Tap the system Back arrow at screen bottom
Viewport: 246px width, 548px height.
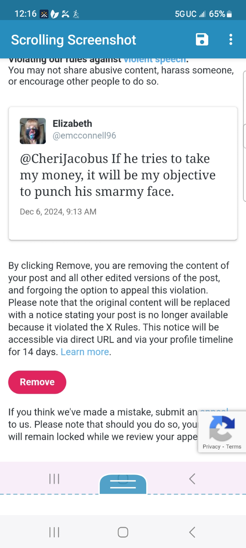(192, 532)
